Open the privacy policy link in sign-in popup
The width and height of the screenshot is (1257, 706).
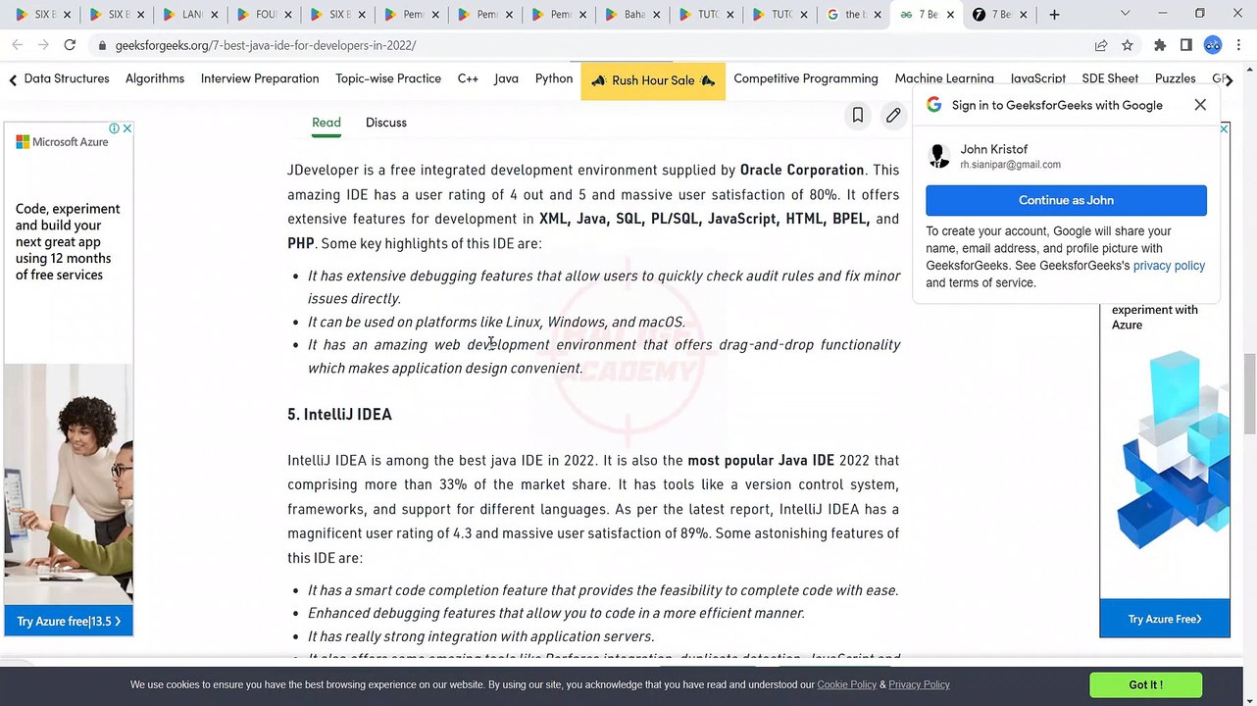tap(1169, 266)
